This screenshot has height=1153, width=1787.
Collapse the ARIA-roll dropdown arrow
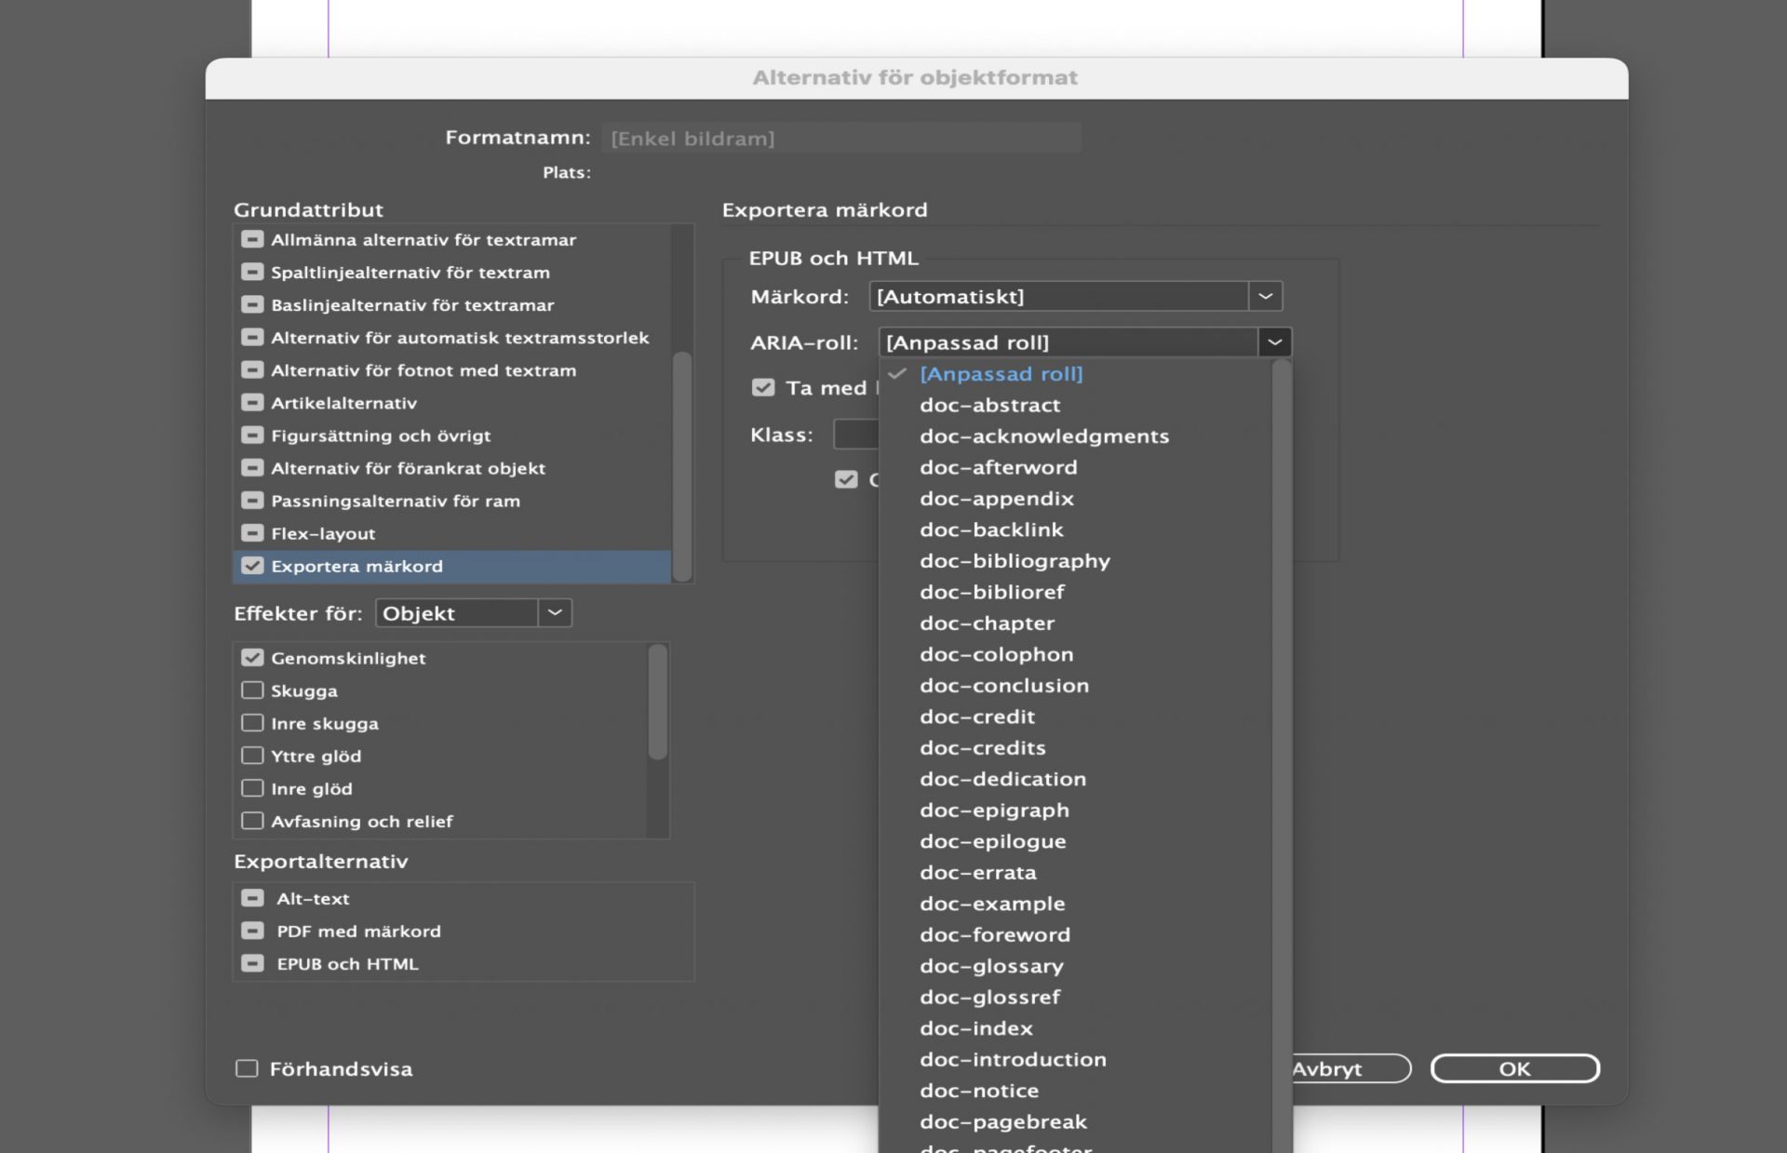point(1274,342)
